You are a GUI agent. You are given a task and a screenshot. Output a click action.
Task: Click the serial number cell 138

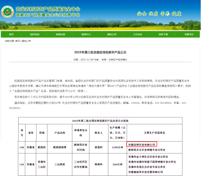22,147
